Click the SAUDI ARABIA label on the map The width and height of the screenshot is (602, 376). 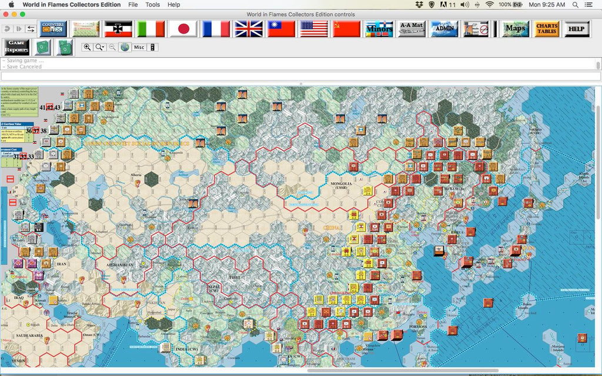[x=29, y=335]
